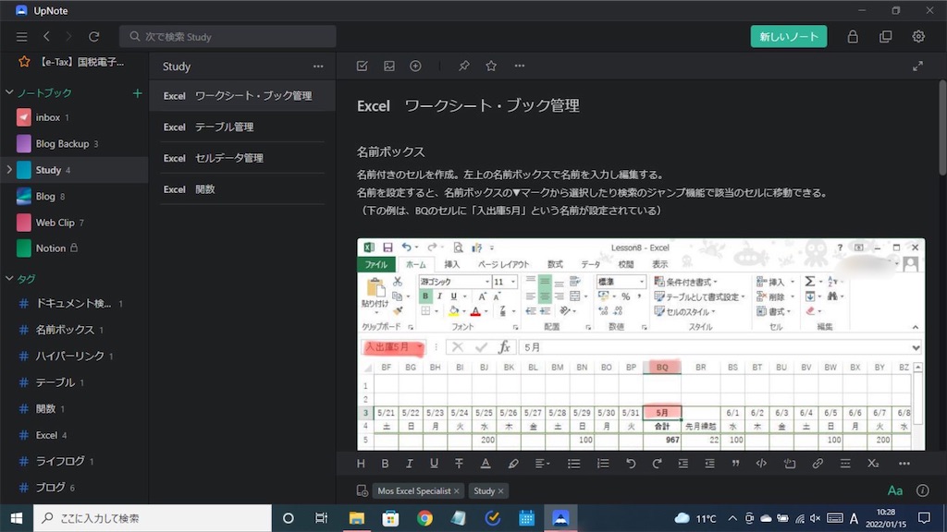Insert a numbered list
This screenshot has width=947, height=532.
[603, 464]
